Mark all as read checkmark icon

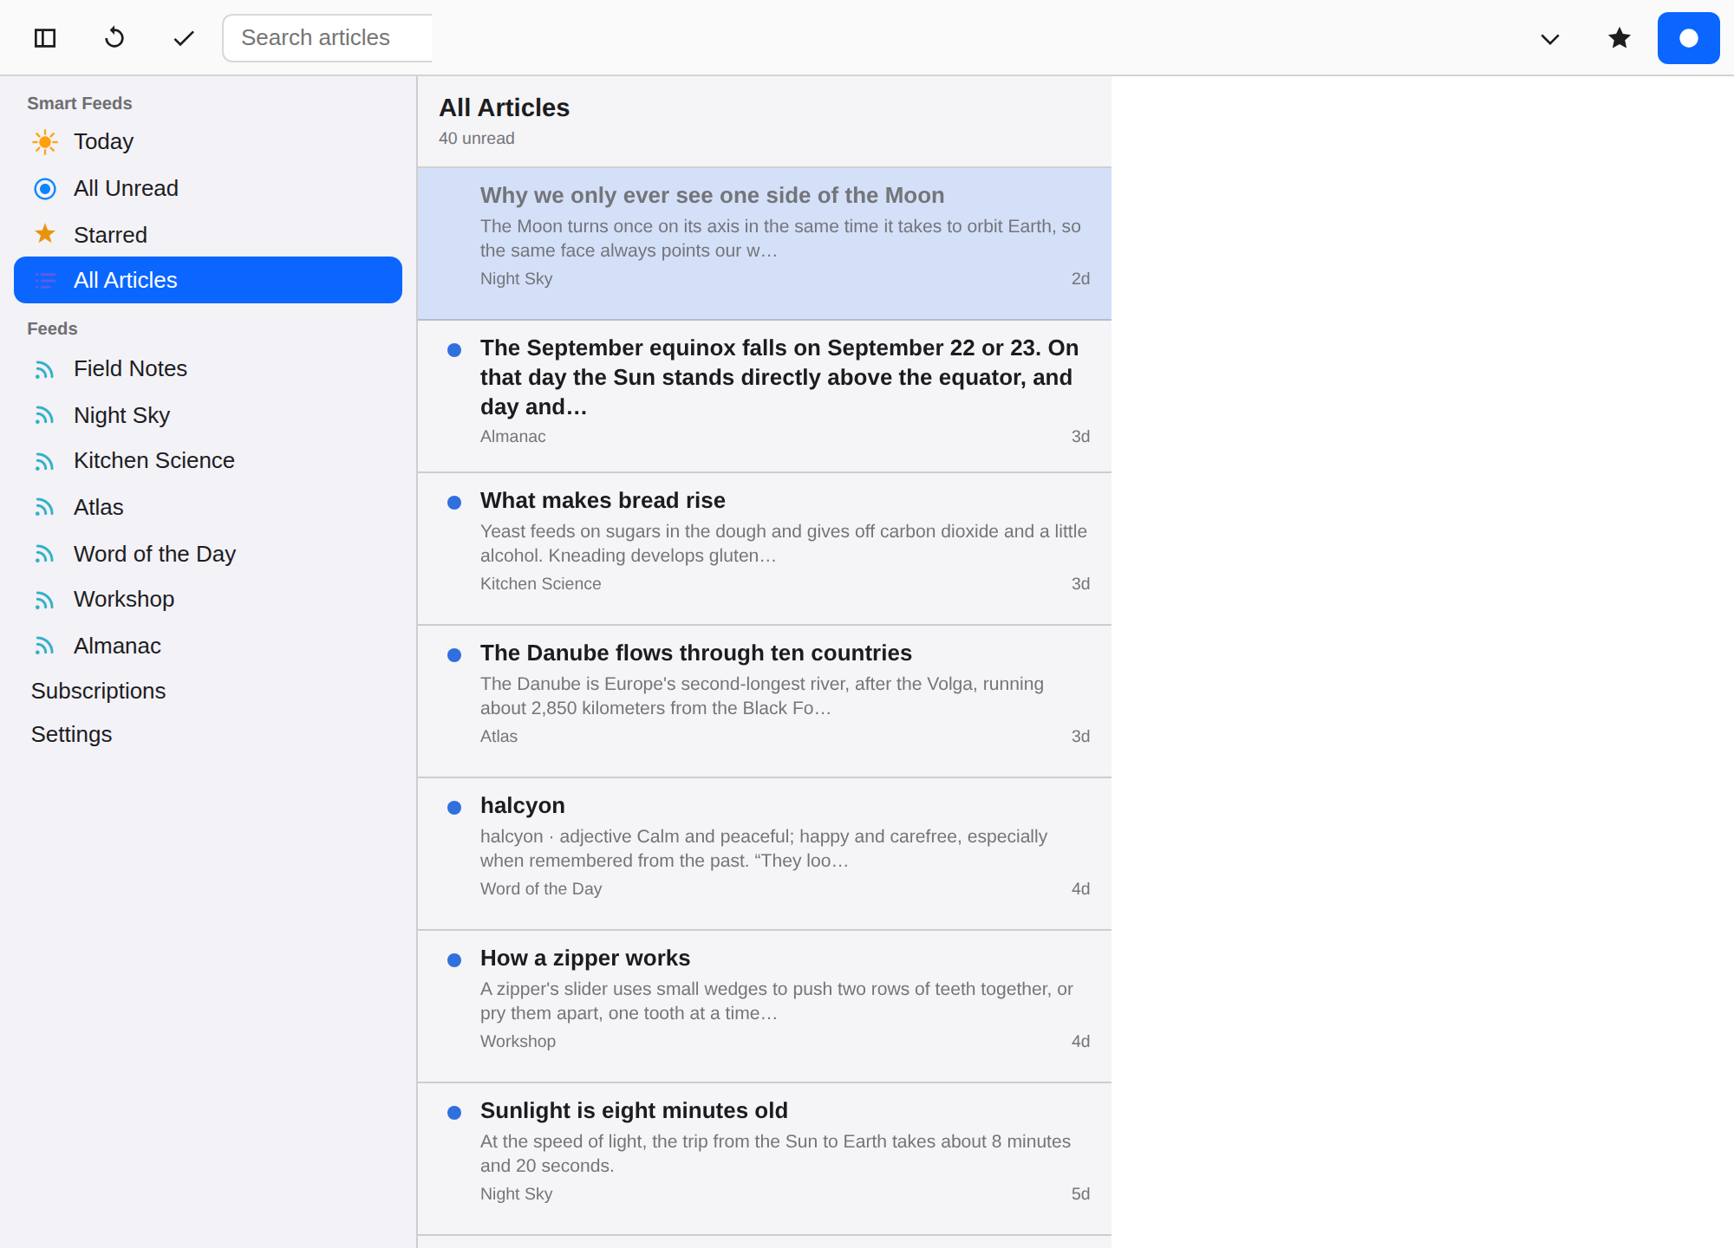[184, 38]
